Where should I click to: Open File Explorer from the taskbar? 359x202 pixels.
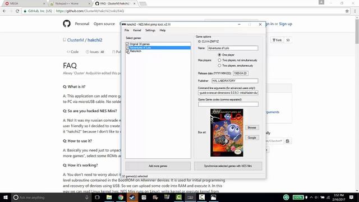tap(109, 197)
